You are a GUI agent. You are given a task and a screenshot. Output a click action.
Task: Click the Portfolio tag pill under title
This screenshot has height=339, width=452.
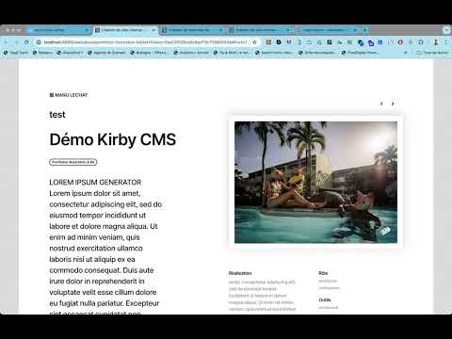pyautogui.click(x=73, y=162)
